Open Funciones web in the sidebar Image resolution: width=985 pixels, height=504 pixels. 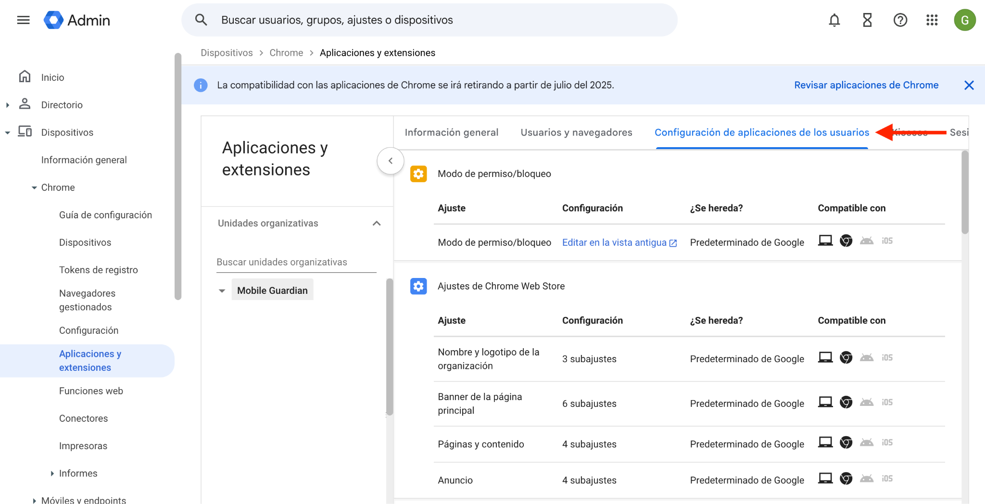pyautogui.click(x=91, y=391)
